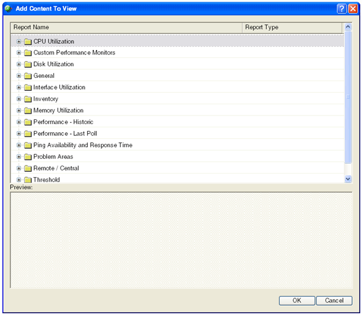Click the Problem Areas folder icon

28,157
